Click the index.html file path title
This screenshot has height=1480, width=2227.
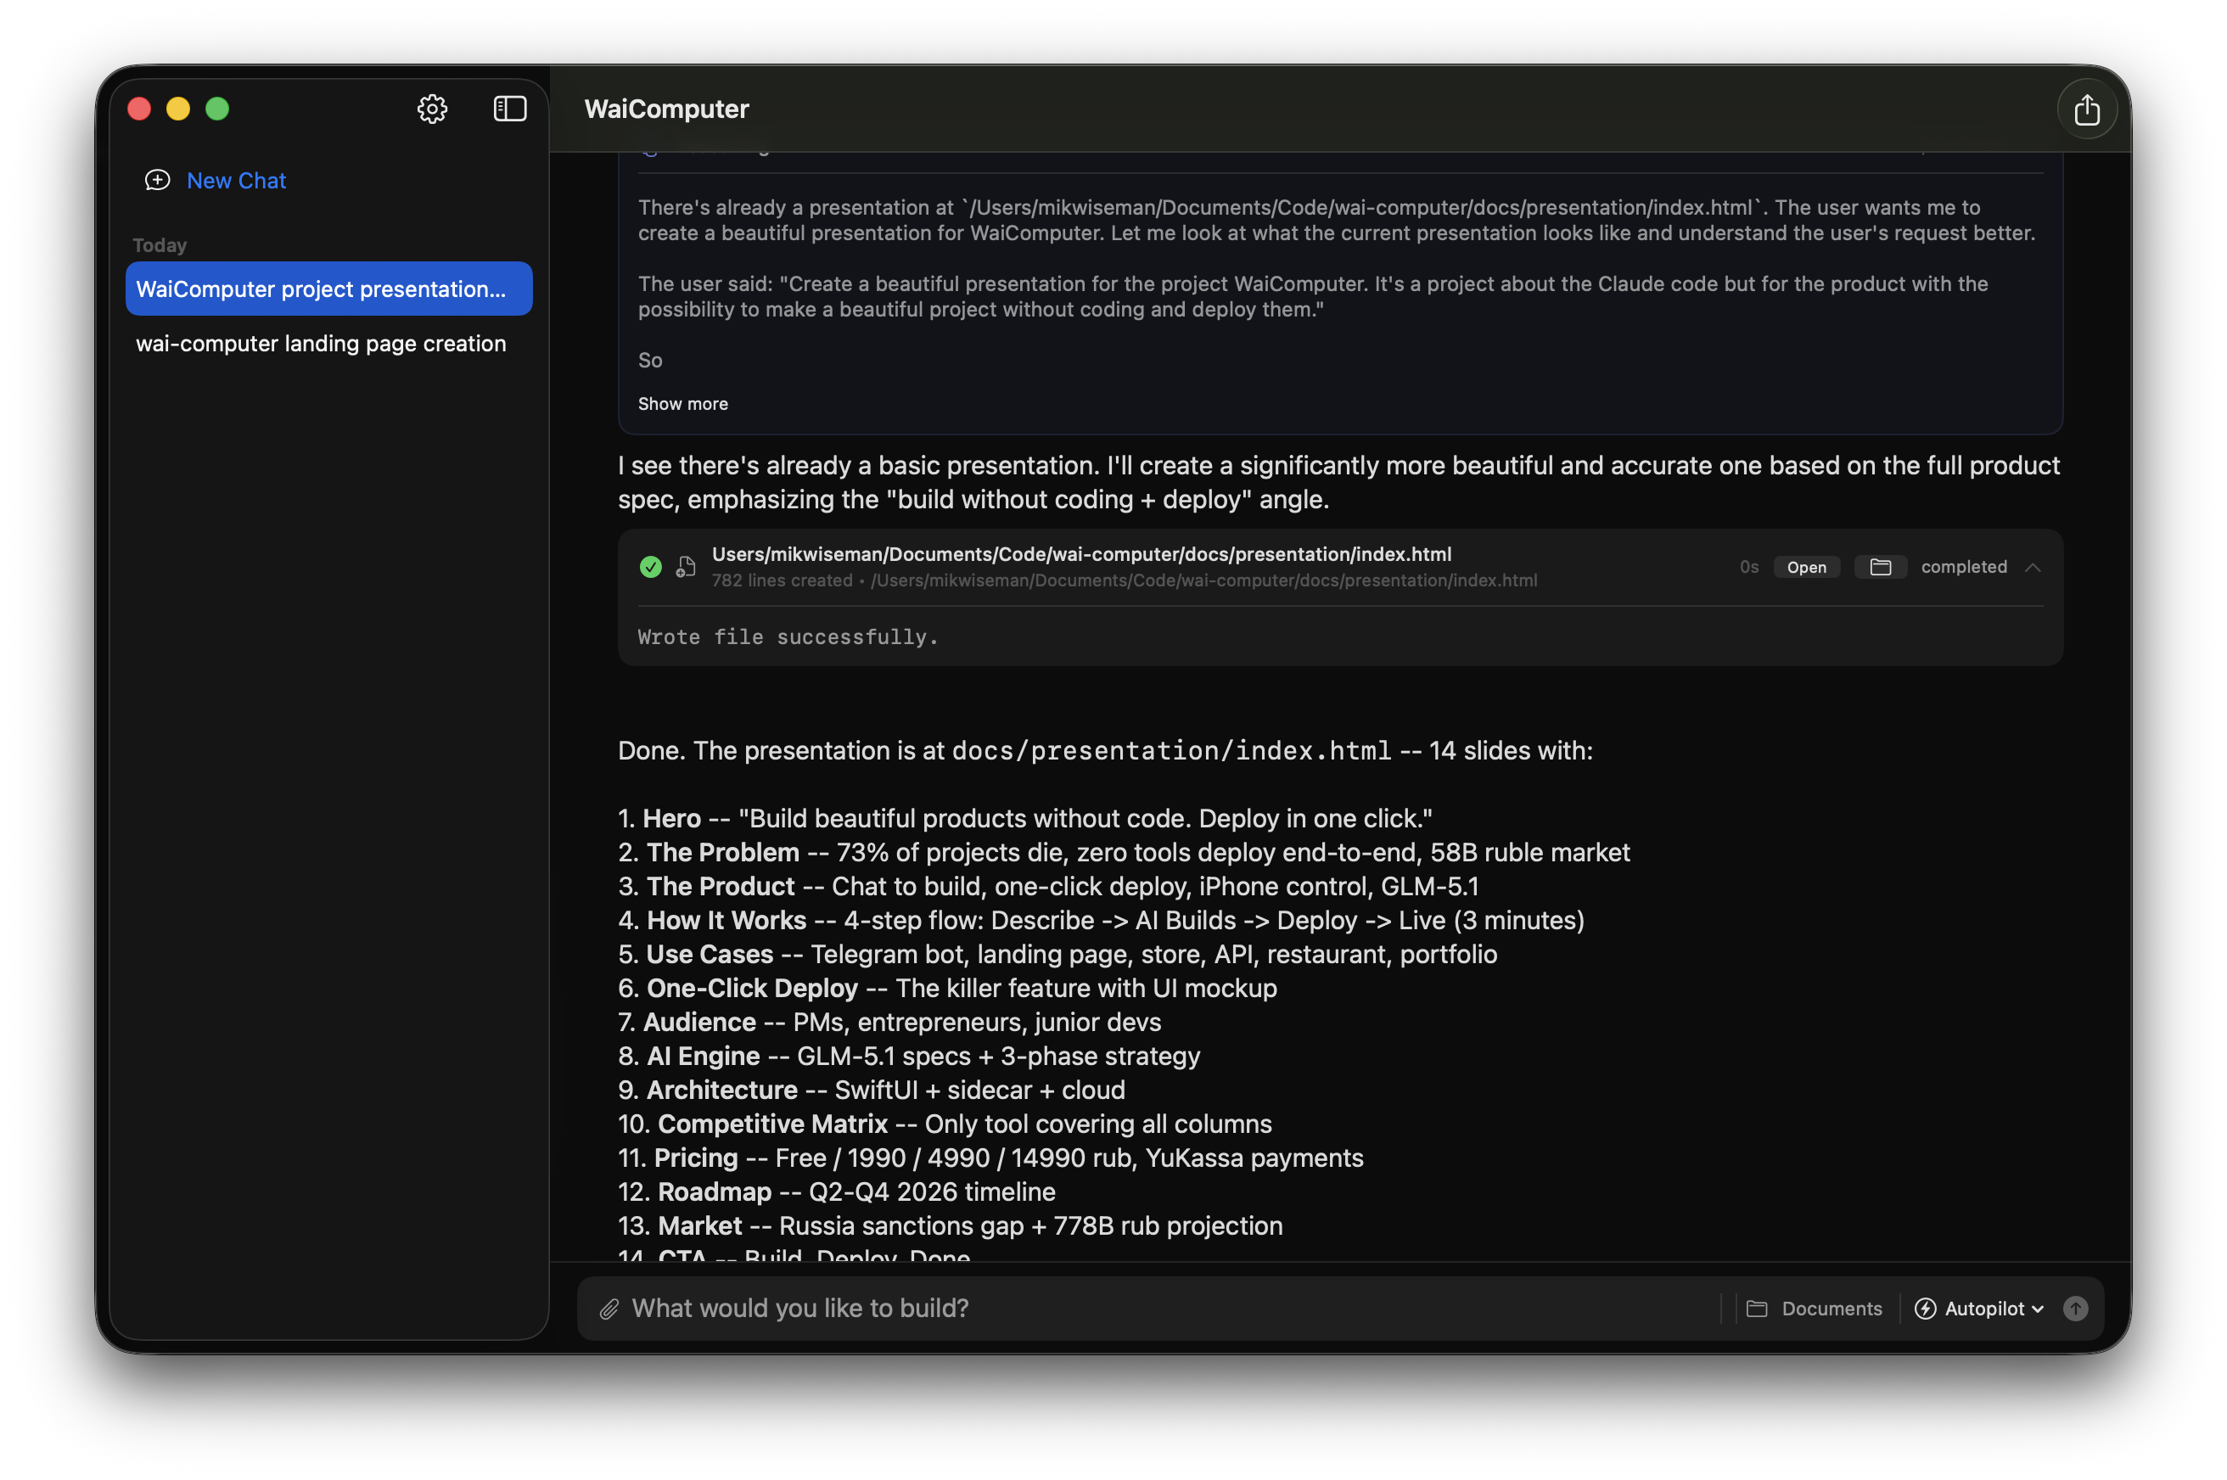click(x=1081, y=554)
